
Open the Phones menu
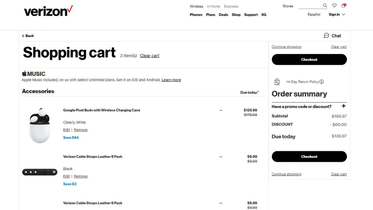[x=196, y=15]
